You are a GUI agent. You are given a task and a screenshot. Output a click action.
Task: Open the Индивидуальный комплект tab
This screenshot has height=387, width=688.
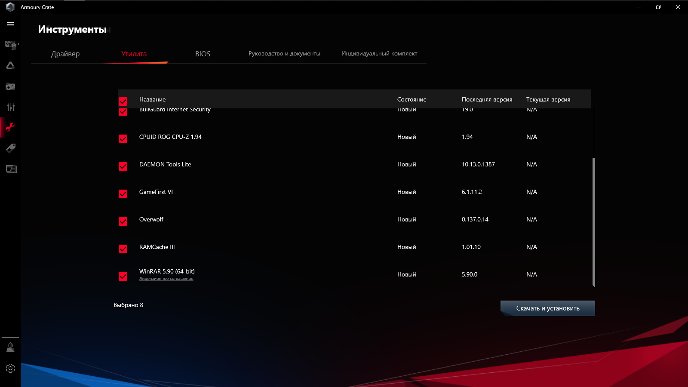379,54
